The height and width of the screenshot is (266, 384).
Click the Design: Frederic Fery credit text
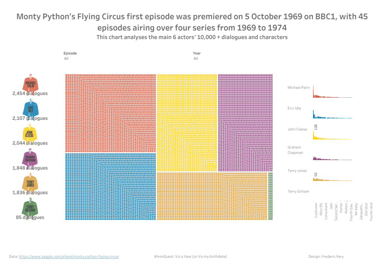point(326,257)
